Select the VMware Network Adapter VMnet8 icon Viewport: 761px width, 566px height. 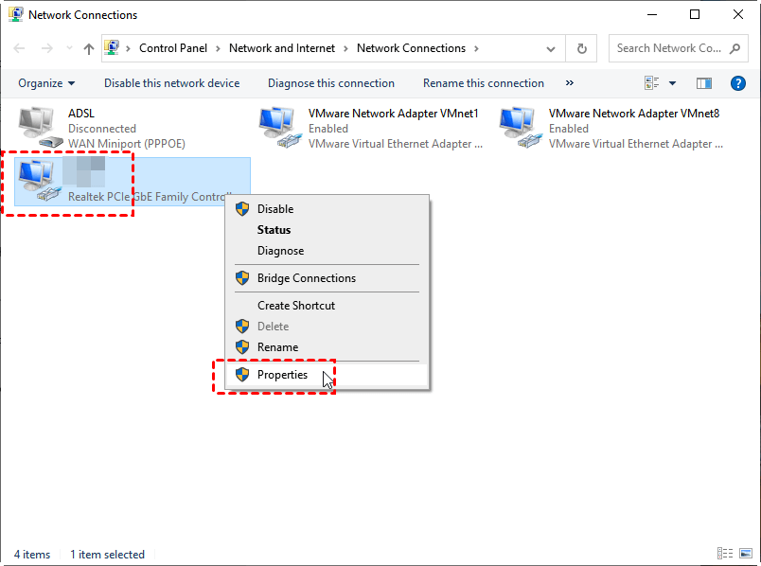(522, 127)
